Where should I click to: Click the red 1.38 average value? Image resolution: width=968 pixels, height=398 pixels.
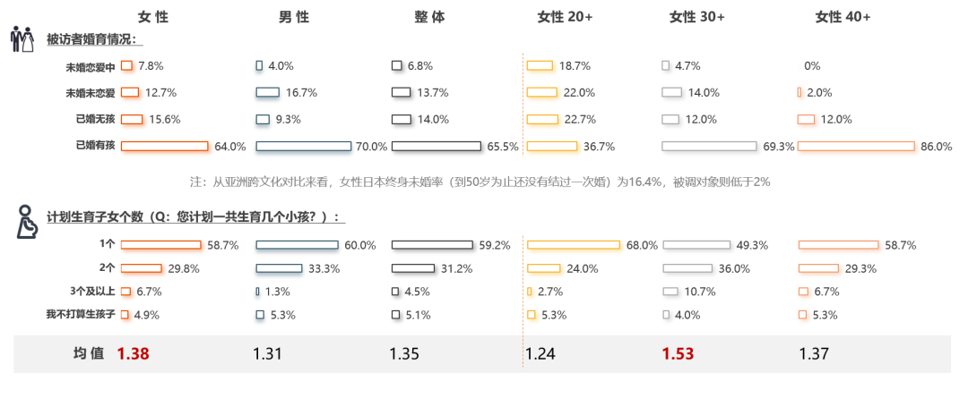coord(133,354)
